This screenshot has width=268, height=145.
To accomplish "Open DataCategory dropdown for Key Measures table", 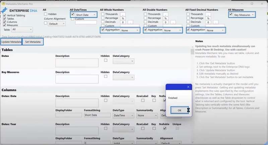I will tap(123, 77).
